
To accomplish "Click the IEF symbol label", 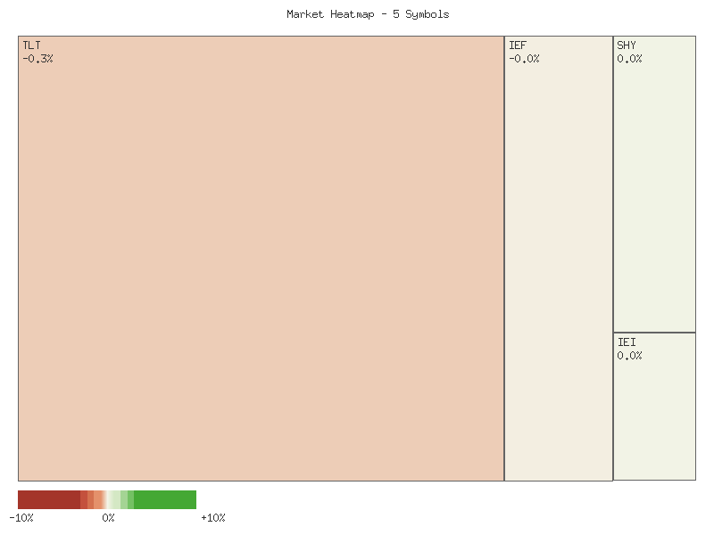I will tap(518, 45).
